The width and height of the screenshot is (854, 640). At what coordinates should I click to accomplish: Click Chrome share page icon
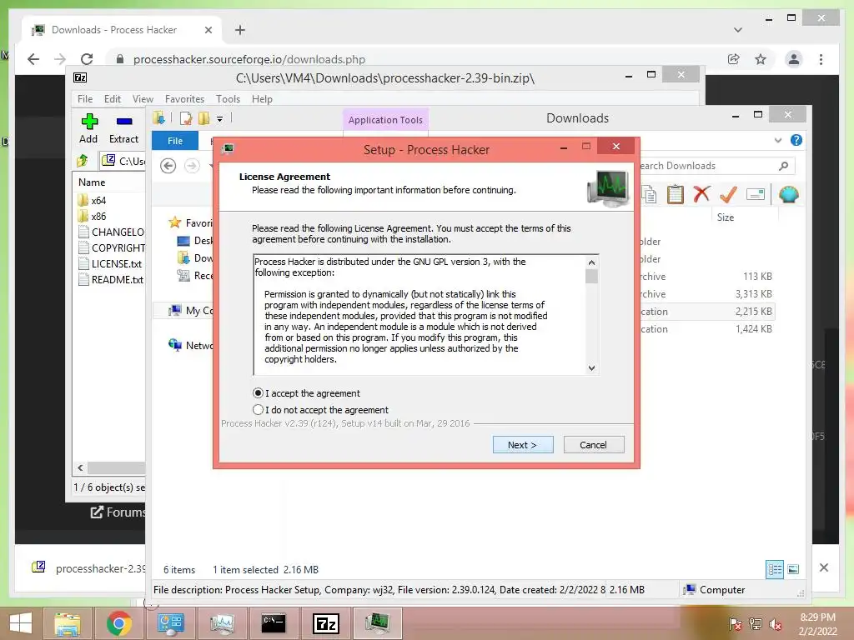click(x=734, y=59)
